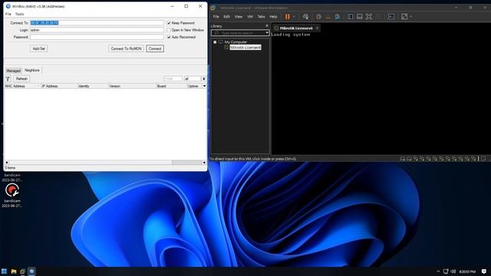Sort by the Uptime column header
The height and width of the screenshot is (276, 491).
coord(194,86)
